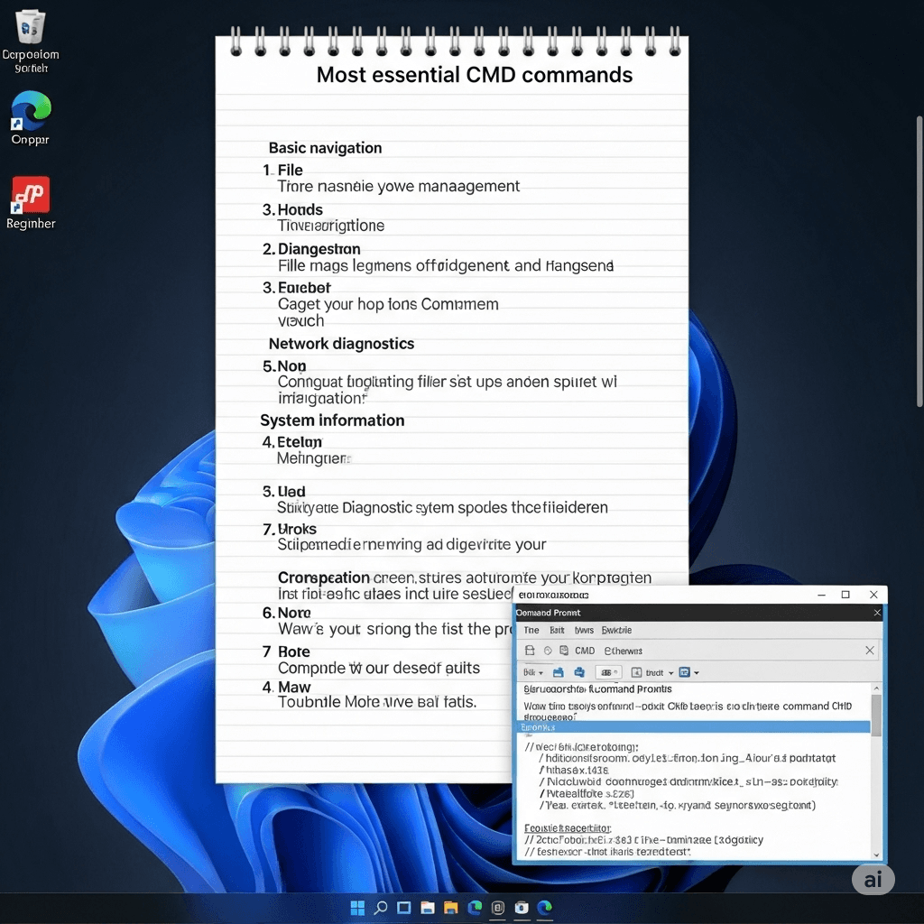Expand arrow beside blue square view icon

pyautogui.click(x=697, y=673)
